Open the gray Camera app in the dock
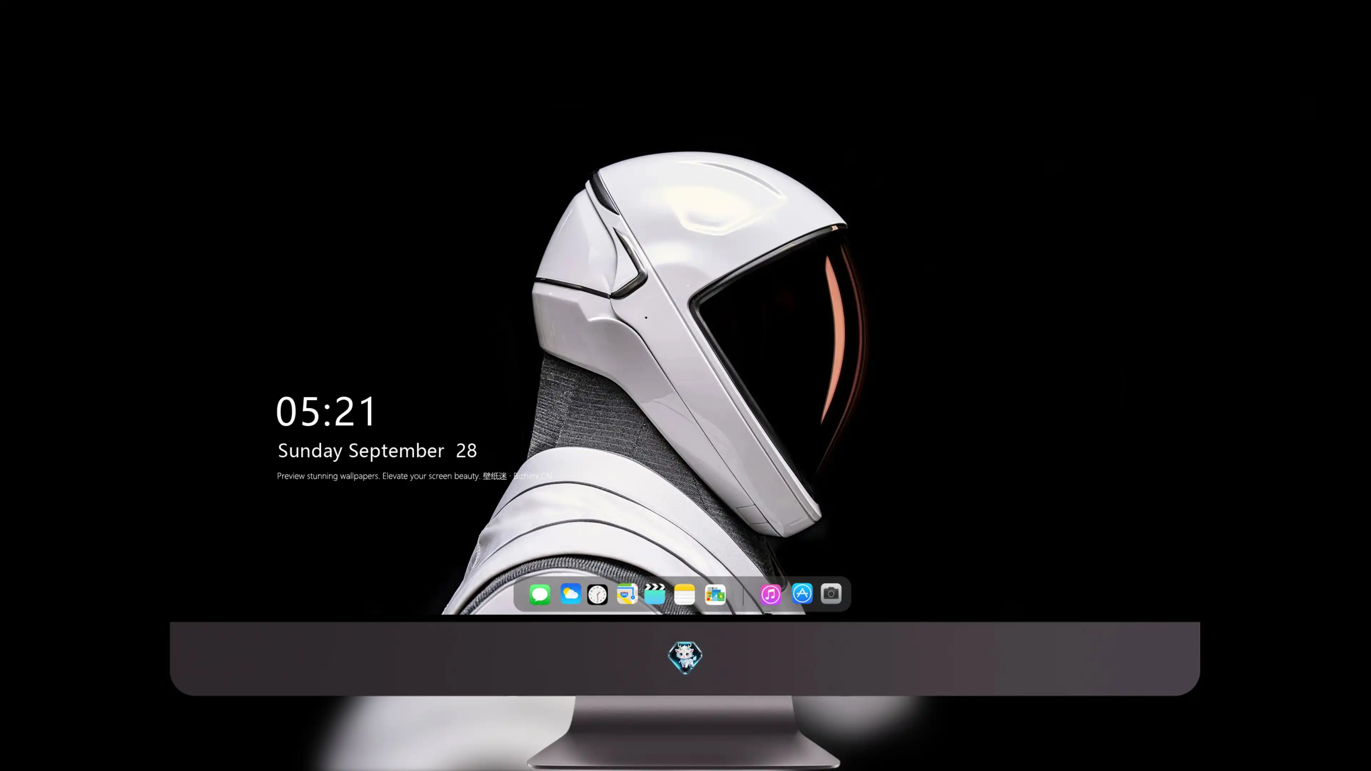 click(831, 593)
